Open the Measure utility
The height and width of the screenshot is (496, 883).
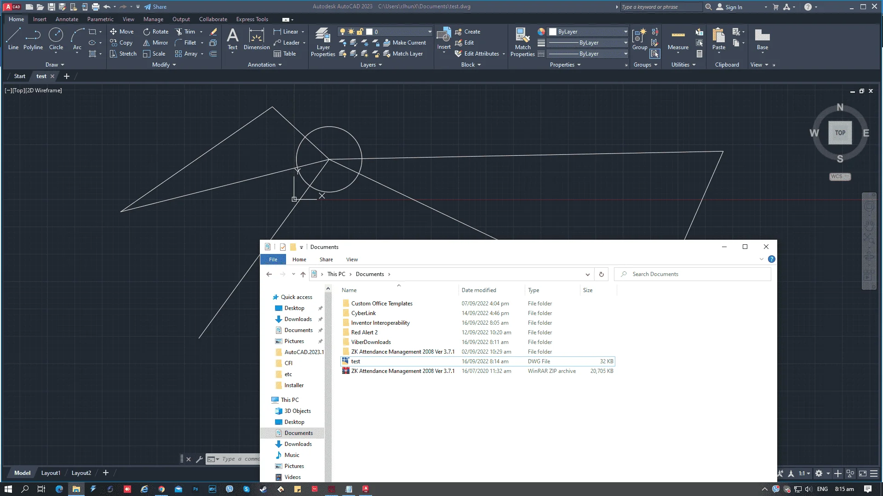tap(678, 40)
